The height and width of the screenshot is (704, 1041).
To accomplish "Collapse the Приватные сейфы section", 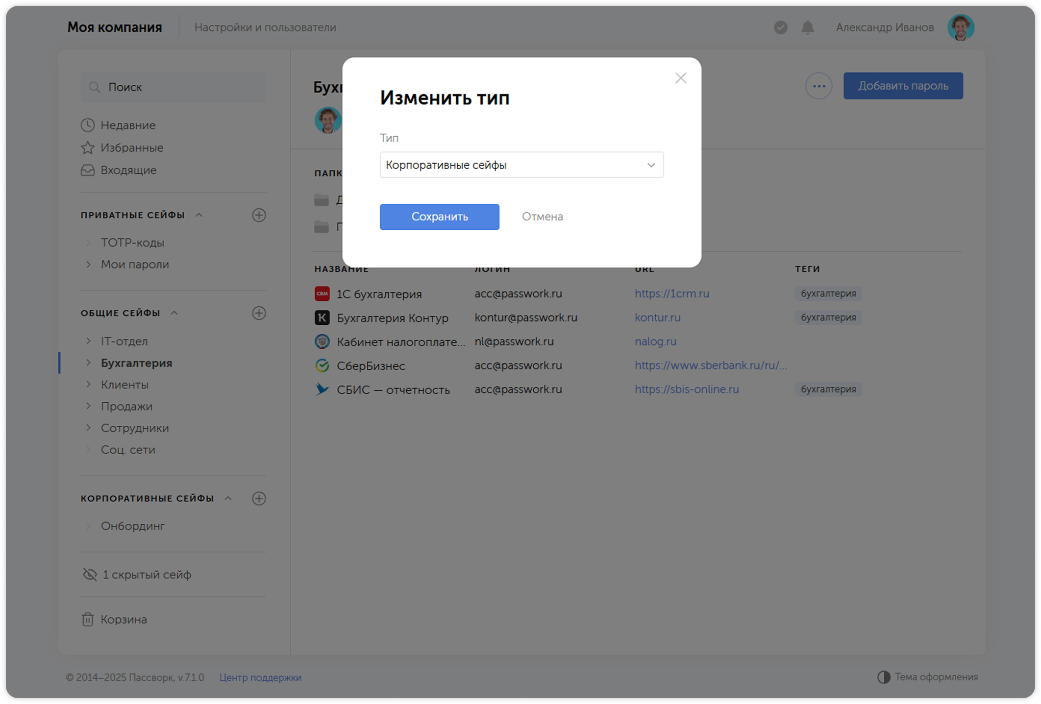I will pos(199,215).
